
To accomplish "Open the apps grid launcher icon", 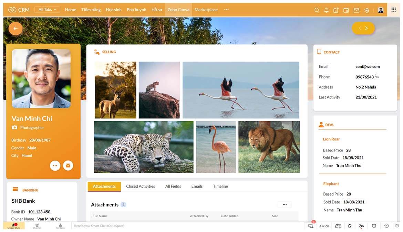I will tap(393, 10).
